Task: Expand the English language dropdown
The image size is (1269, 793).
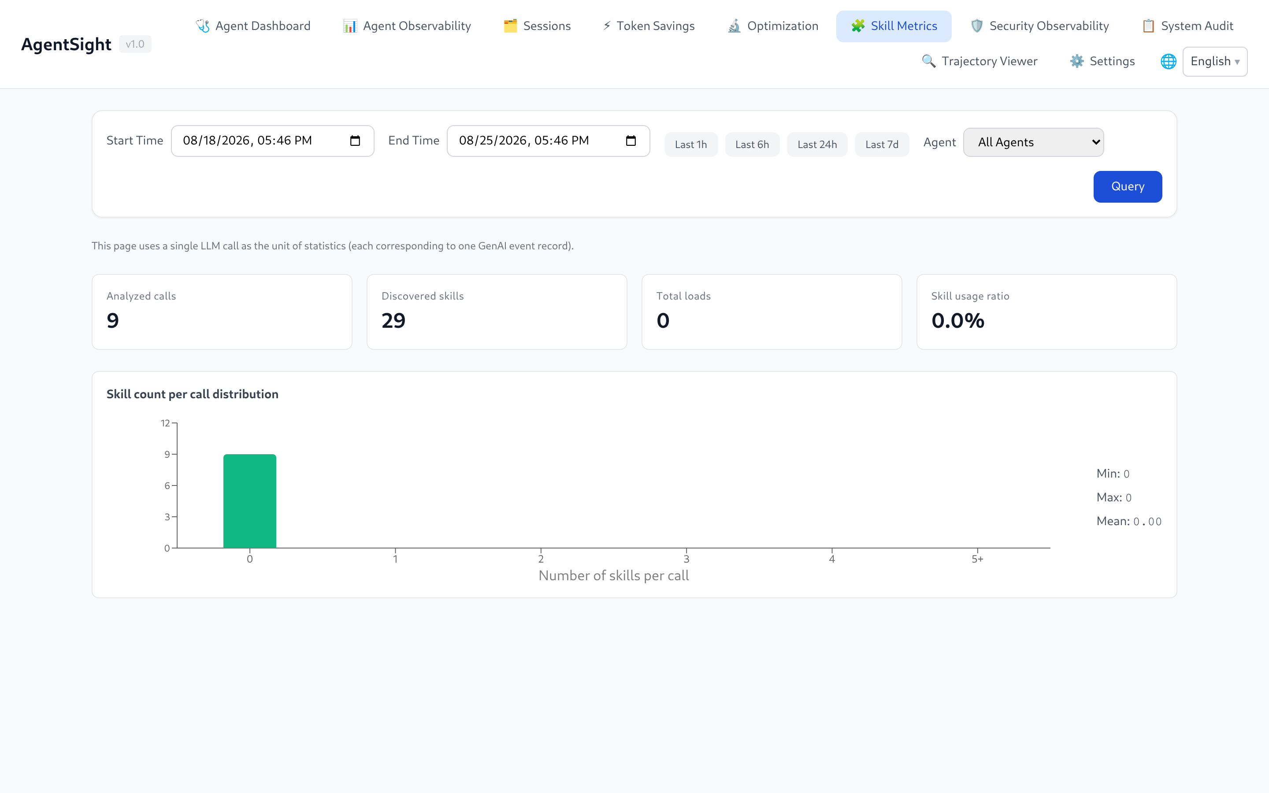Action: (1214, 61)
